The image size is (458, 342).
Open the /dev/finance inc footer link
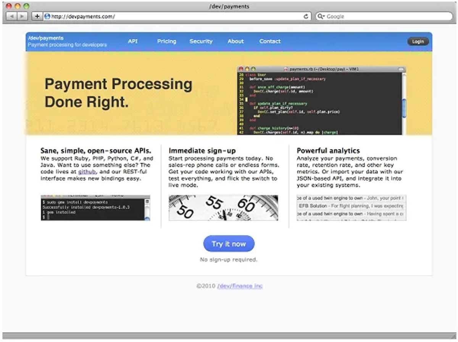coord(240,286)
